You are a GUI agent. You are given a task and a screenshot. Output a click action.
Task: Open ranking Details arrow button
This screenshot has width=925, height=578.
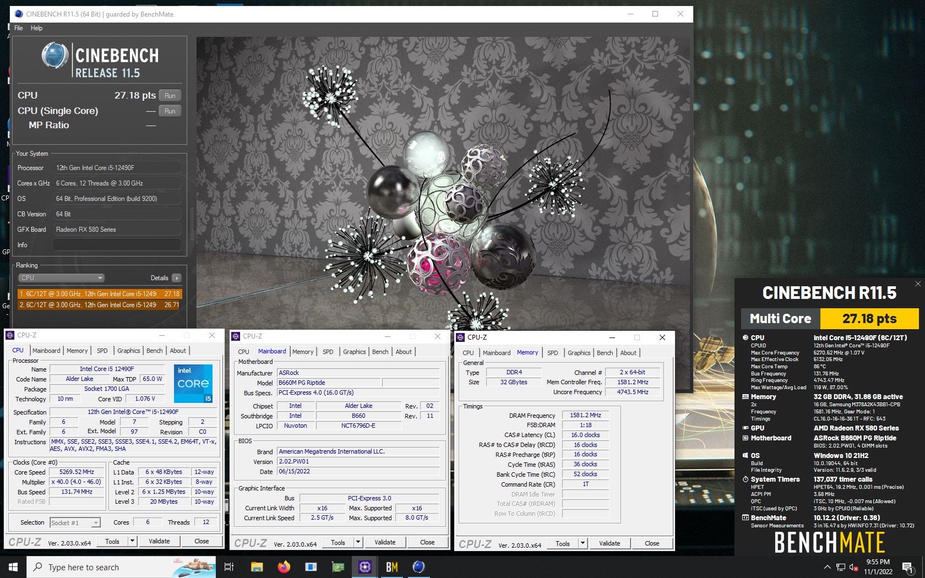coord(177,278)
